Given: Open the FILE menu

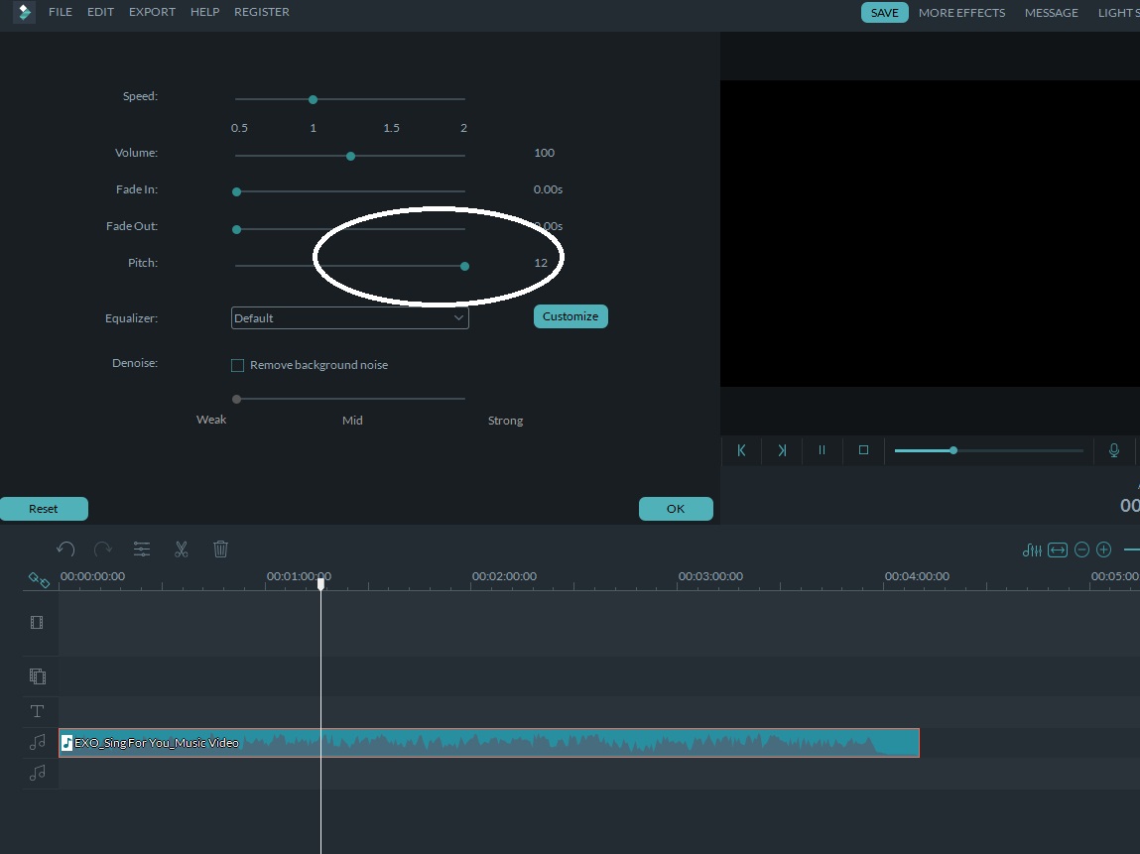Looking at the screenshot, I should (x=61, y=12).
